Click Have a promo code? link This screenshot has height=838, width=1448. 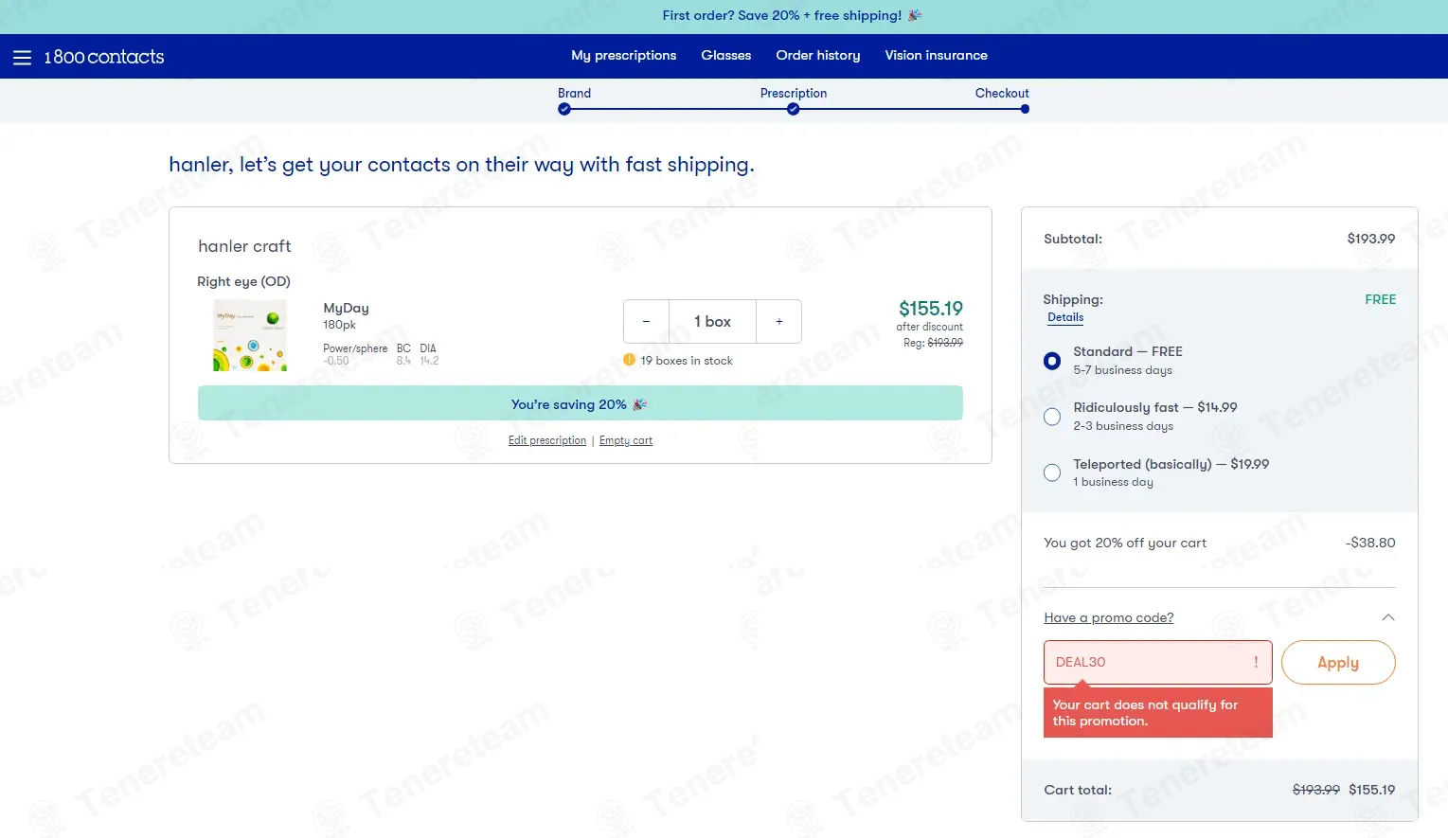pos(1109,617)
